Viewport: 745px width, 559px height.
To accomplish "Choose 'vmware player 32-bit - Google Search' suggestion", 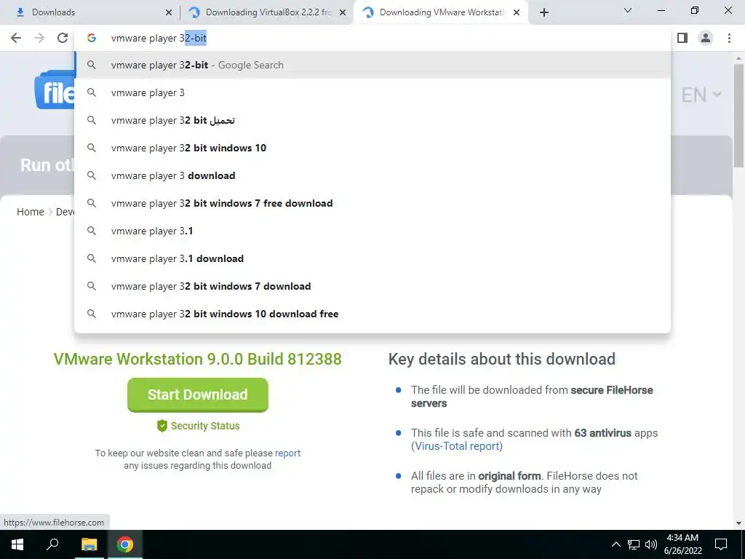I will 372,65.
